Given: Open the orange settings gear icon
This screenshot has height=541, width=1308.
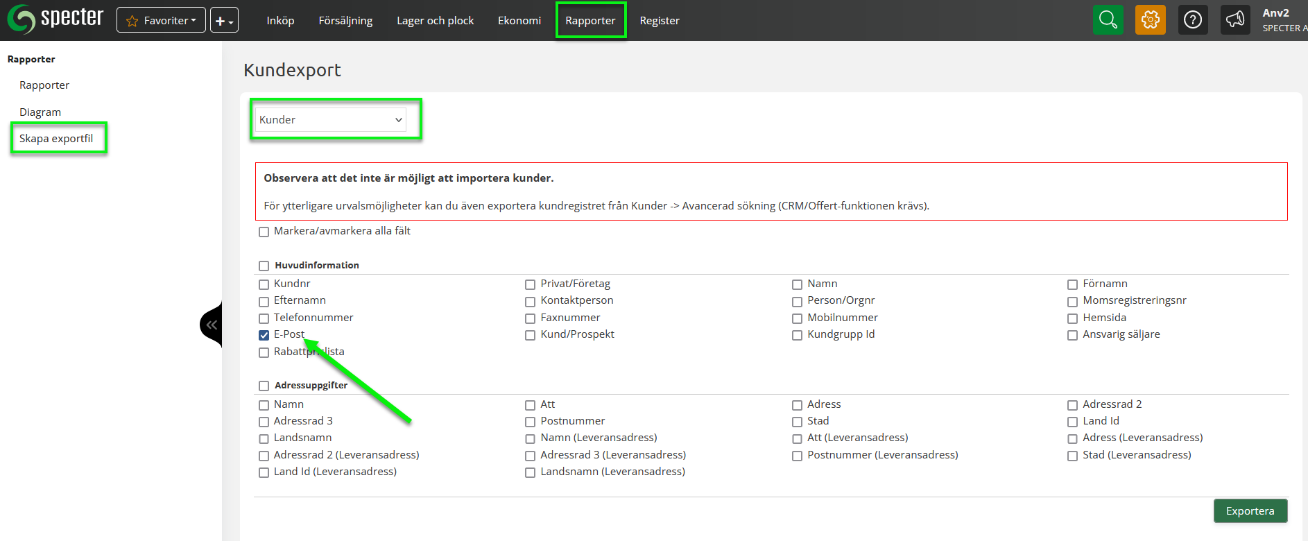Looking at the screenshot, I should coord(1150,20).
